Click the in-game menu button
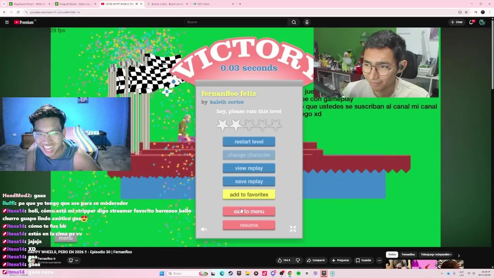 [x=66, y=238]
